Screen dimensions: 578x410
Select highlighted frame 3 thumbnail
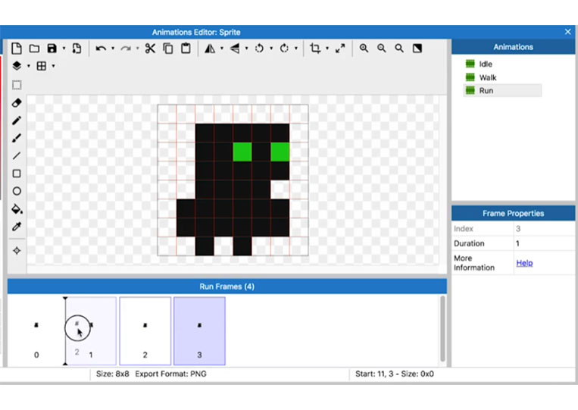[x=199, y=330]
